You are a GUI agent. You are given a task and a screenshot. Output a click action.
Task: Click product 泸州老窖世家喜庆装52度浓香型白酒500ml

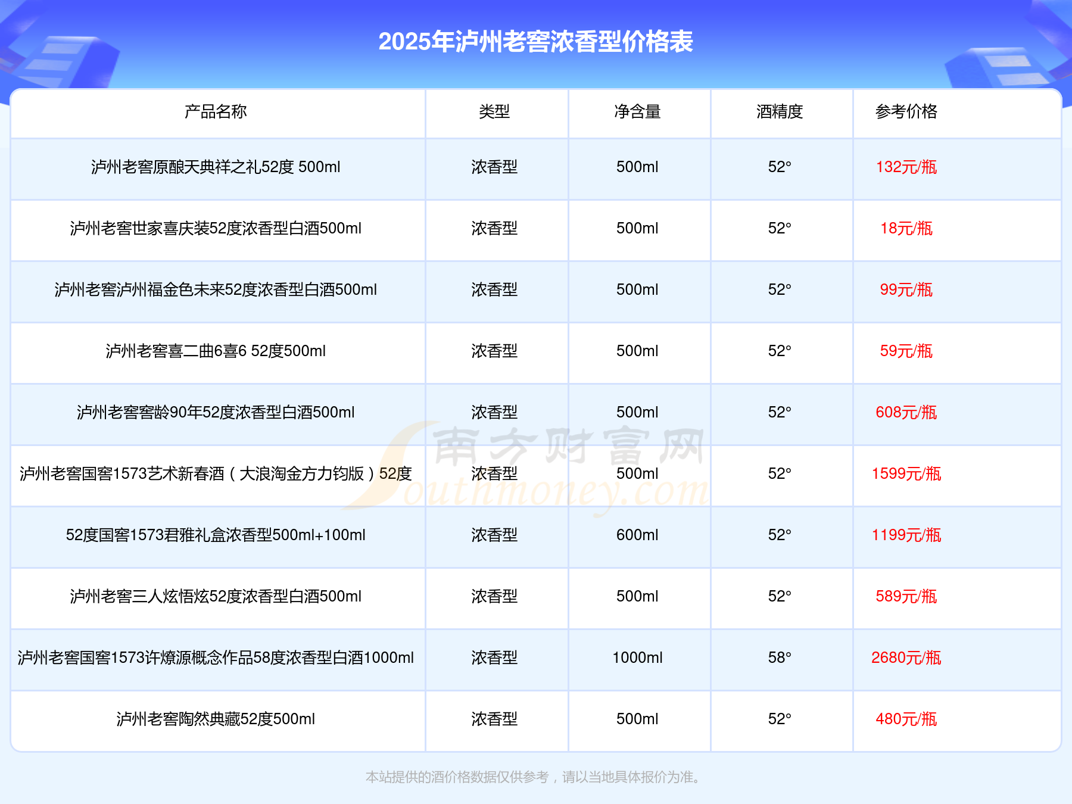(x=216, y=228)
